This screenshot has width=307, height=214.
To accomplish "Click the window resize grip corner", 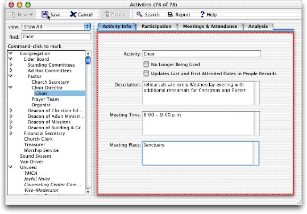I will (299, 202).
